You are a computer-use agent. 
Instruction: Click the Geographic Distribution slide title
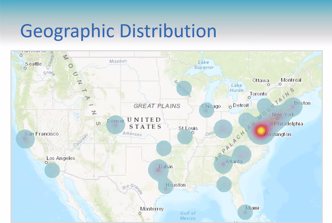point(118,32)
